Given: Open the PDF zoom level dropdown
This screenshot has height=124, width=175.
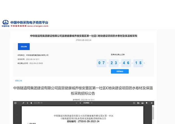Looking at the screenshot, I should 88,103.
